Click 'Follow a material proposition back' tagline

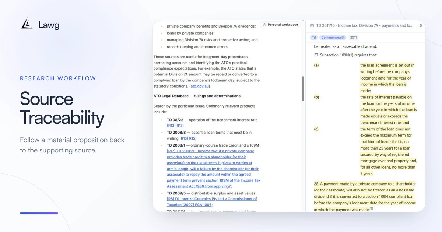coord(72,140)
